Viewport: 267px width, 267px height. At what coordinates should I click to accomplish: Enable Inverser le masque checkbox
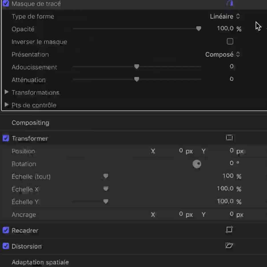230,41
